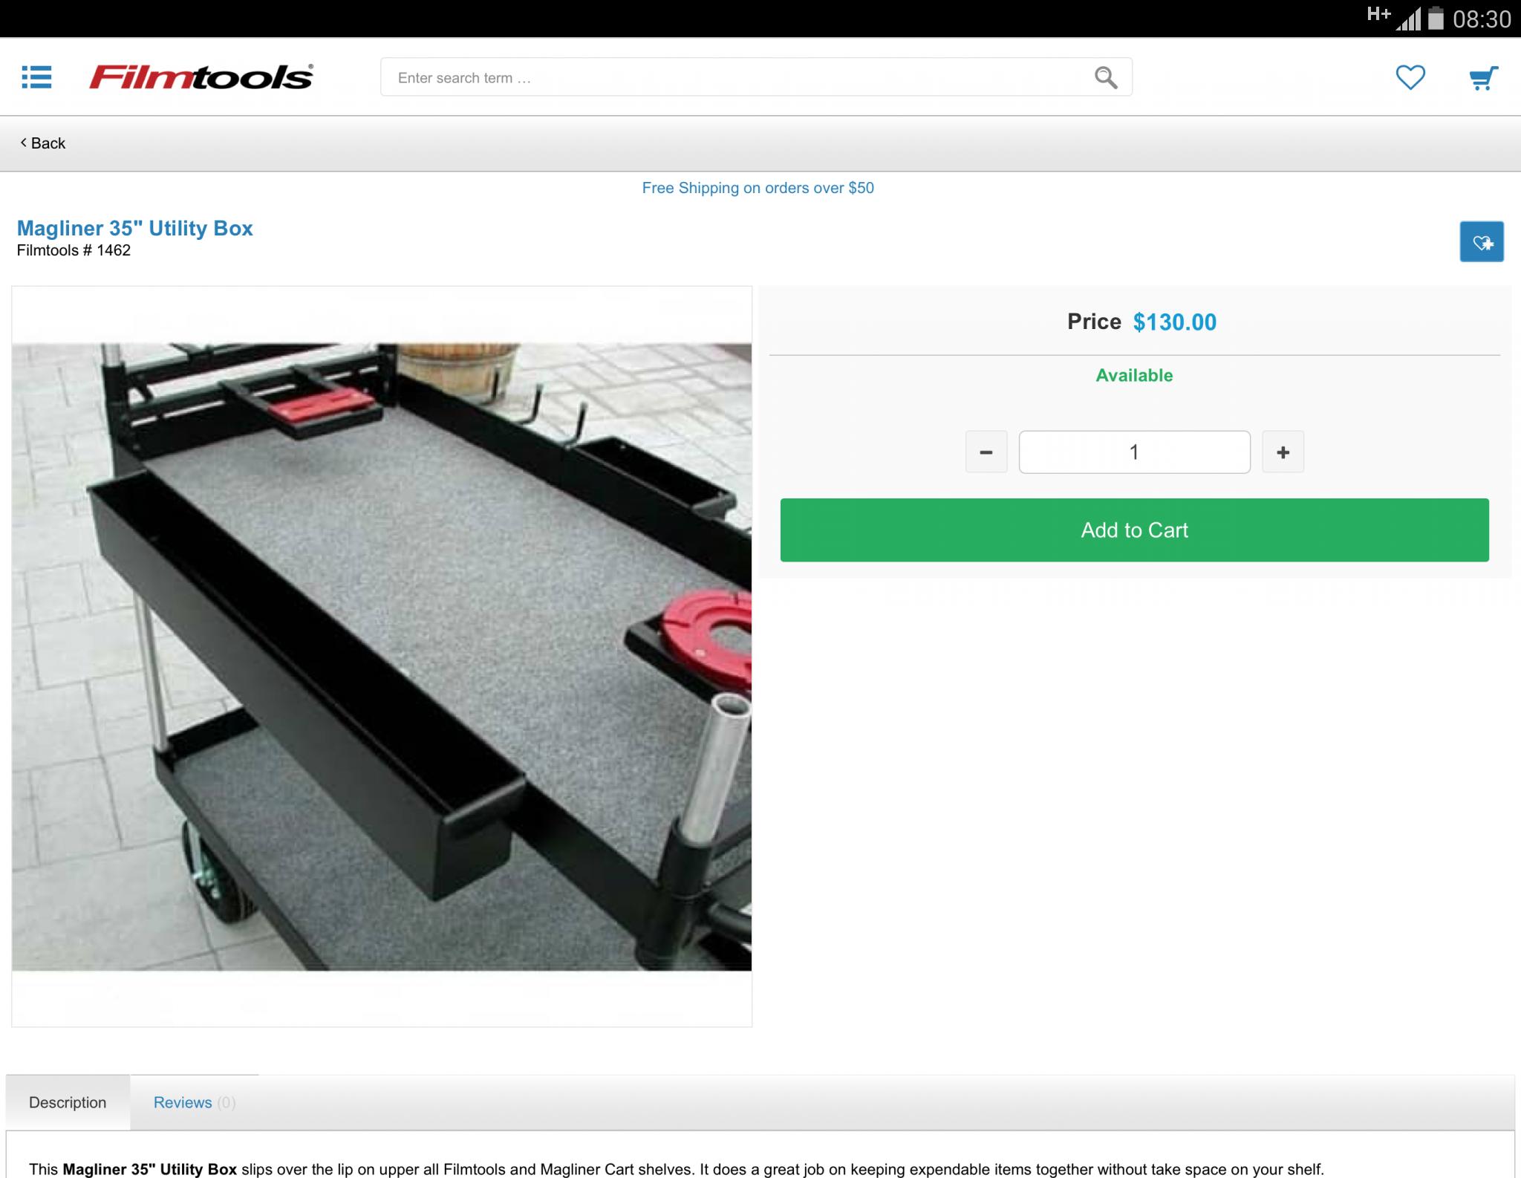Viewport: 1521px width, 1178px height.
Task: Click the Filmtools # 1462 item number
Action: coord(74,250)
